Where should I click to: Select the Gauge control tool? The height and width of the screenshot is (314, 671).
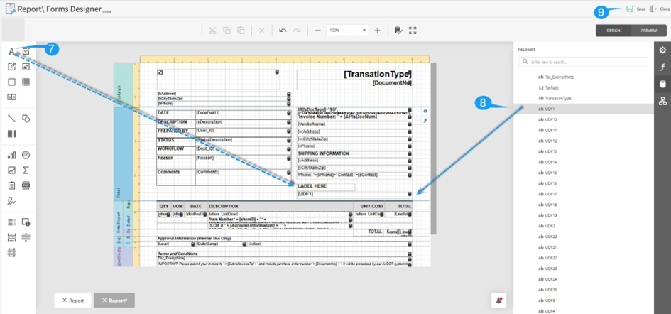point(26,154)
